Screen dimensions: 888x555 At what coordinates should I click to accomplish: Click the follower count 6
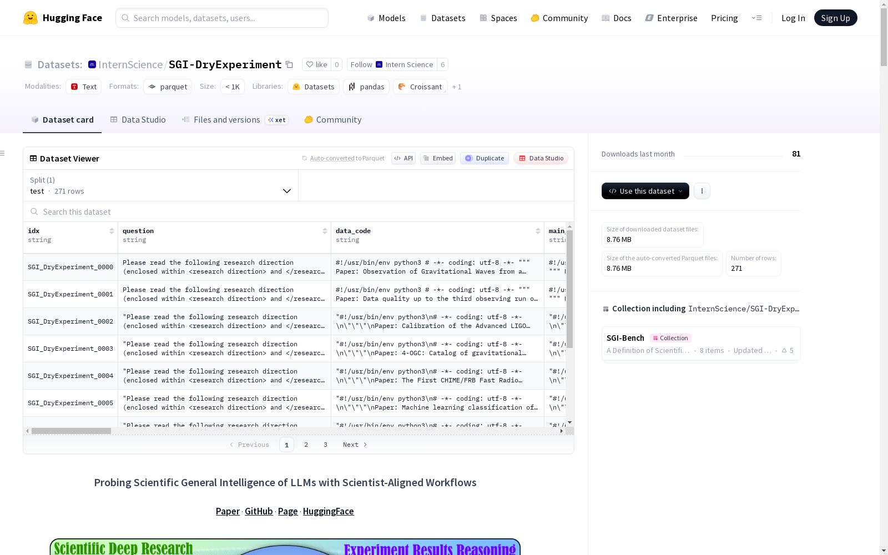(x=442, y=64)
